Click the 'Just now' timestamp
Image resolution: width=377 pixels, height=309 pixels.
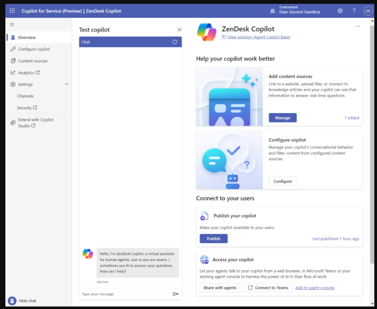tap(103, 282)
